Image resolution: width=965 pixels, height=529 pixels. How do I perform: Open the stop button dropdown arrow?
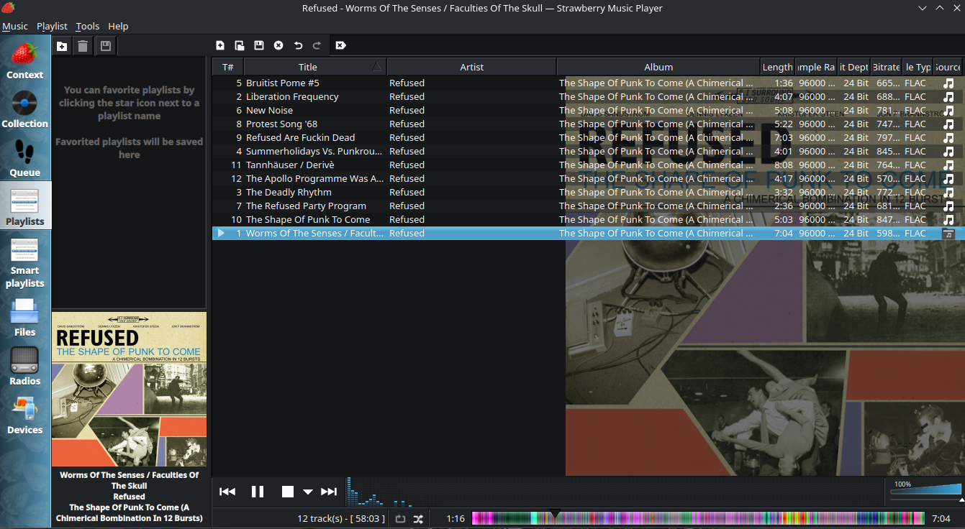[308, 492]
